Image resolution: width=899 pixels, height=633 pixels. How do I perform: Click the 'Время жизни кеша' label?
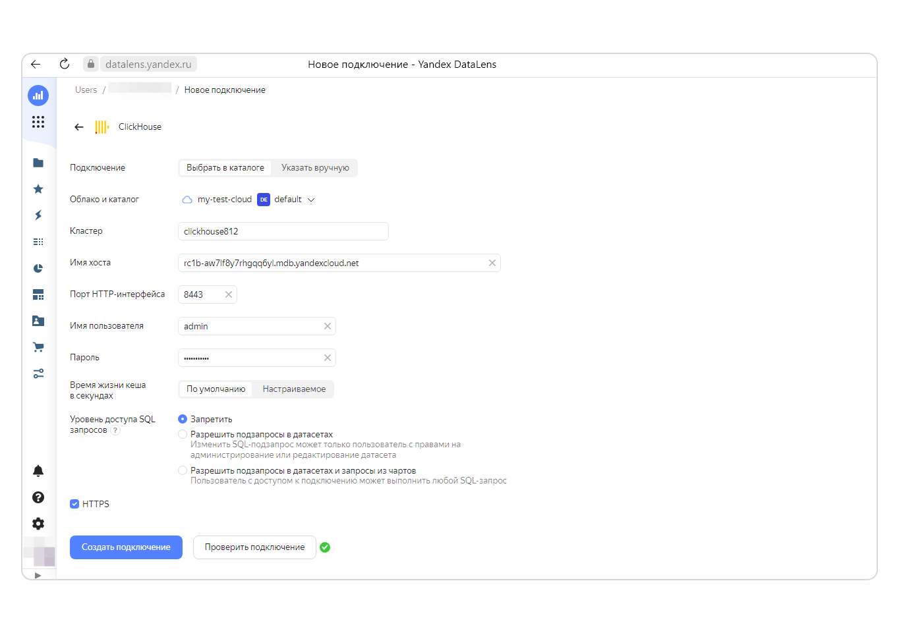108,391
